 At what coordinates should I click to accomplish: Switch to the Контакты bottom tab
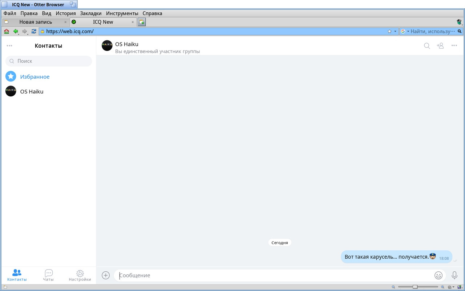17,275
